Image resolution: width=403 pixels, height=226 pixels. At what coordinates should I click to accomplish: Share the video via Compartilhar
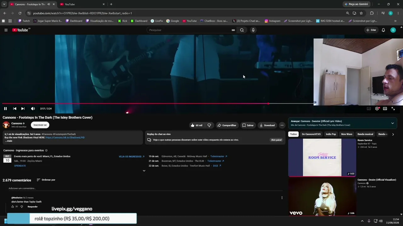click(227, 125)
